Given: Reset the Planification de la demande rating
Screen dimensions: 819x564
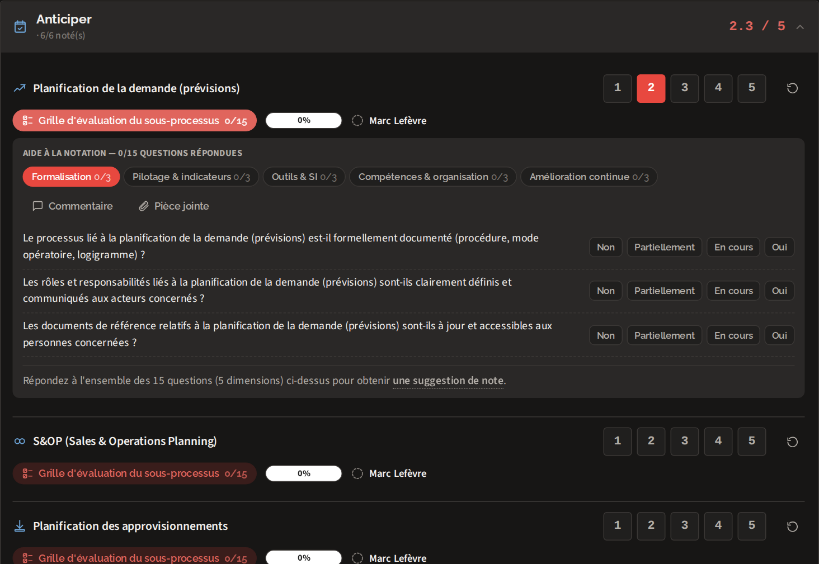Looking at the screenshot, I should pos(792,88).
